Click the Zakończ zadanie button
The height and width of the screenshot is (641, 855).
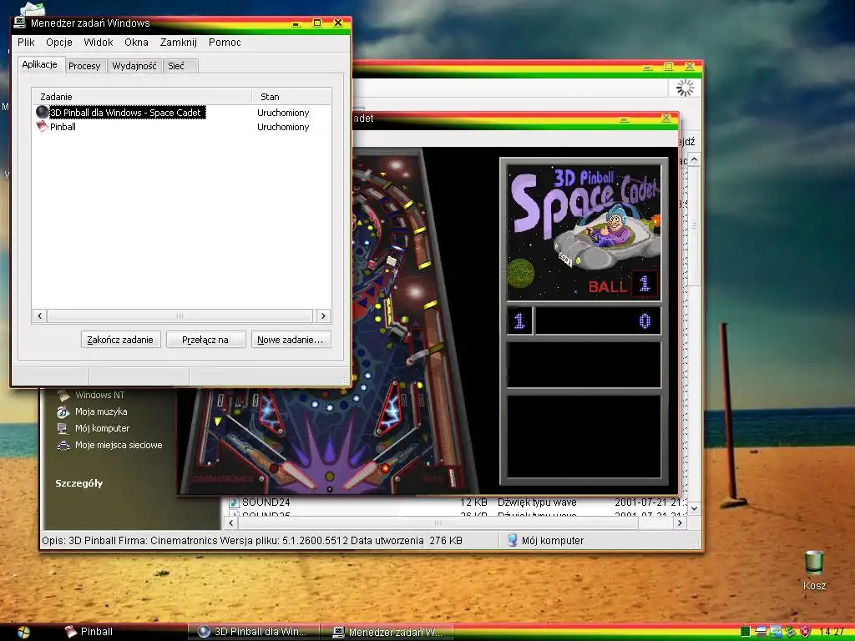[x=120, y=340]
